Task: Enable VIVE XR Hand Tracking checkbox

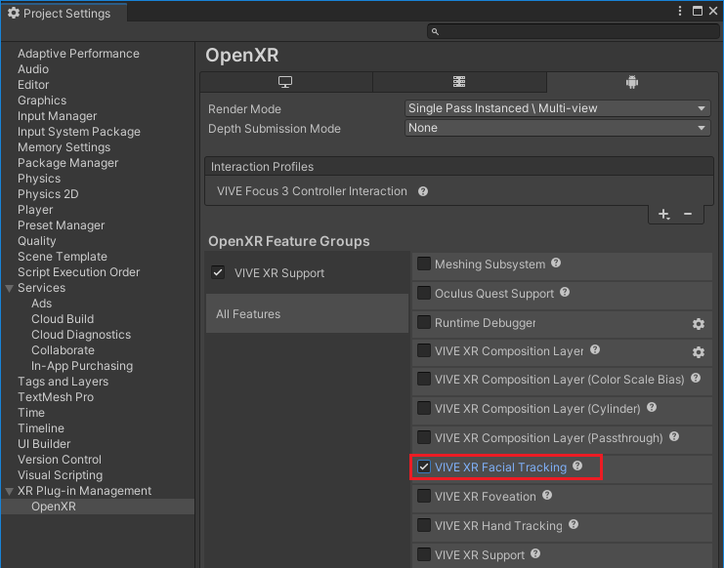Action: click(424, 525)
